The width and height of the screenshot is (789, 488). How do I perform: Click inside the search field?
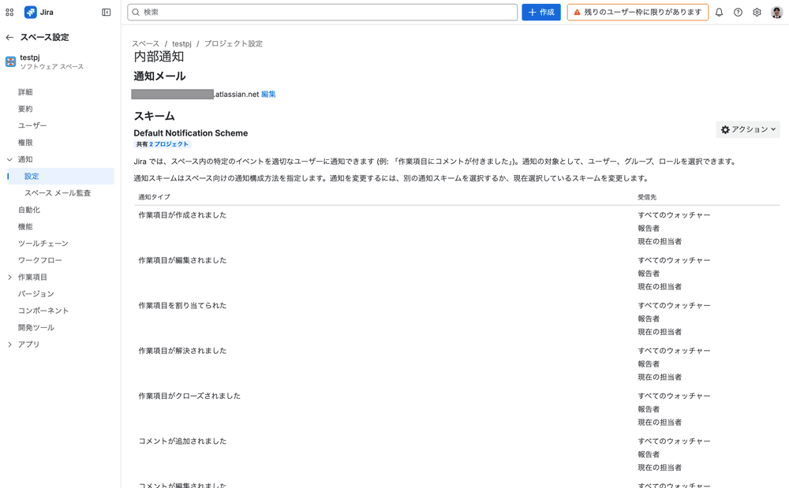coord(316,12)
